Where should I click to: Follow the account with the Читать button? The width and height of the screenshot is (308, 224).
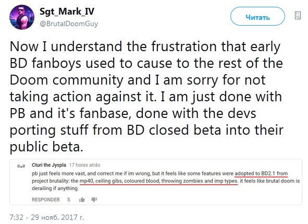257,16
